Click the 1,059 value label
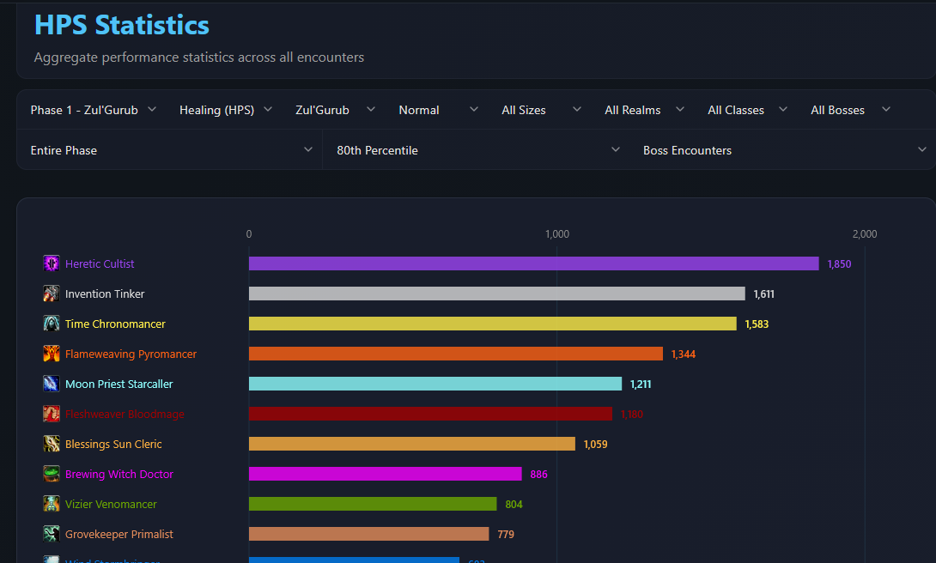The image size is (936, 563). (x=596, y=445)
